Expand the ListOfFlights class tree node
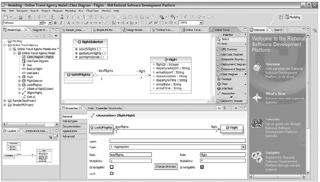Viewport: 320px width, 182px height. tap(20, 85)
